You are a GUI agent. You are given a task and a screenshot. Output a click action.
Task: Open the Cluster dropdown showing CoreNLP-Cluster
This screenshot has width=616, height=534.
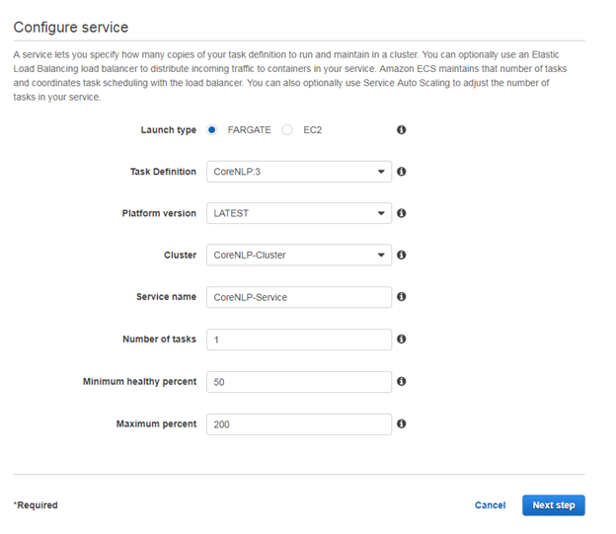[x=299, y=255]
